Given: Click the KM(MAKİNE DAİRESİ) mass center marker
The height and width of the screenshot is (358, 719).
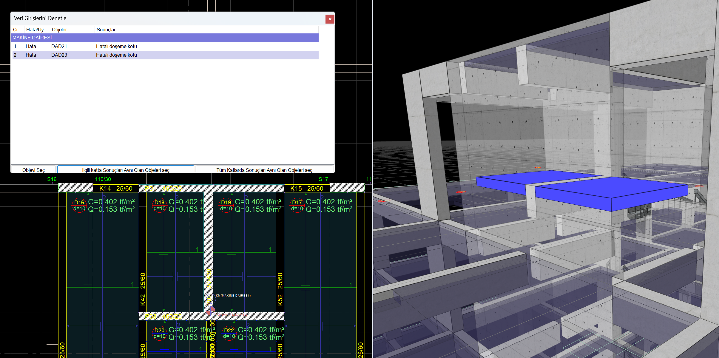Looking at the screenshot, I should 211,298.
